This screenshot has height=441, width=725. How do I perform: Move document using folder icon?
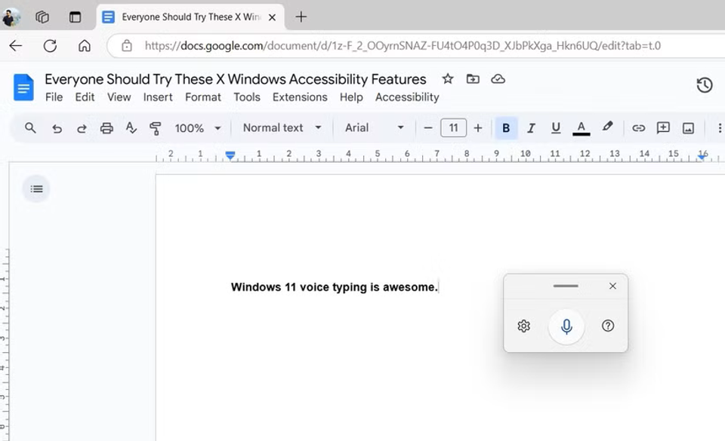point(473,79)
